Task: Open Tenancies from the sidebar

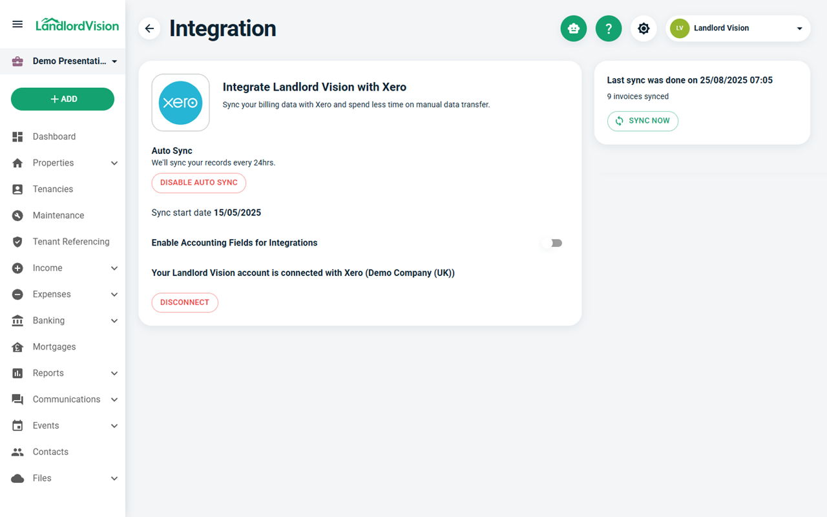Action: 63,189
